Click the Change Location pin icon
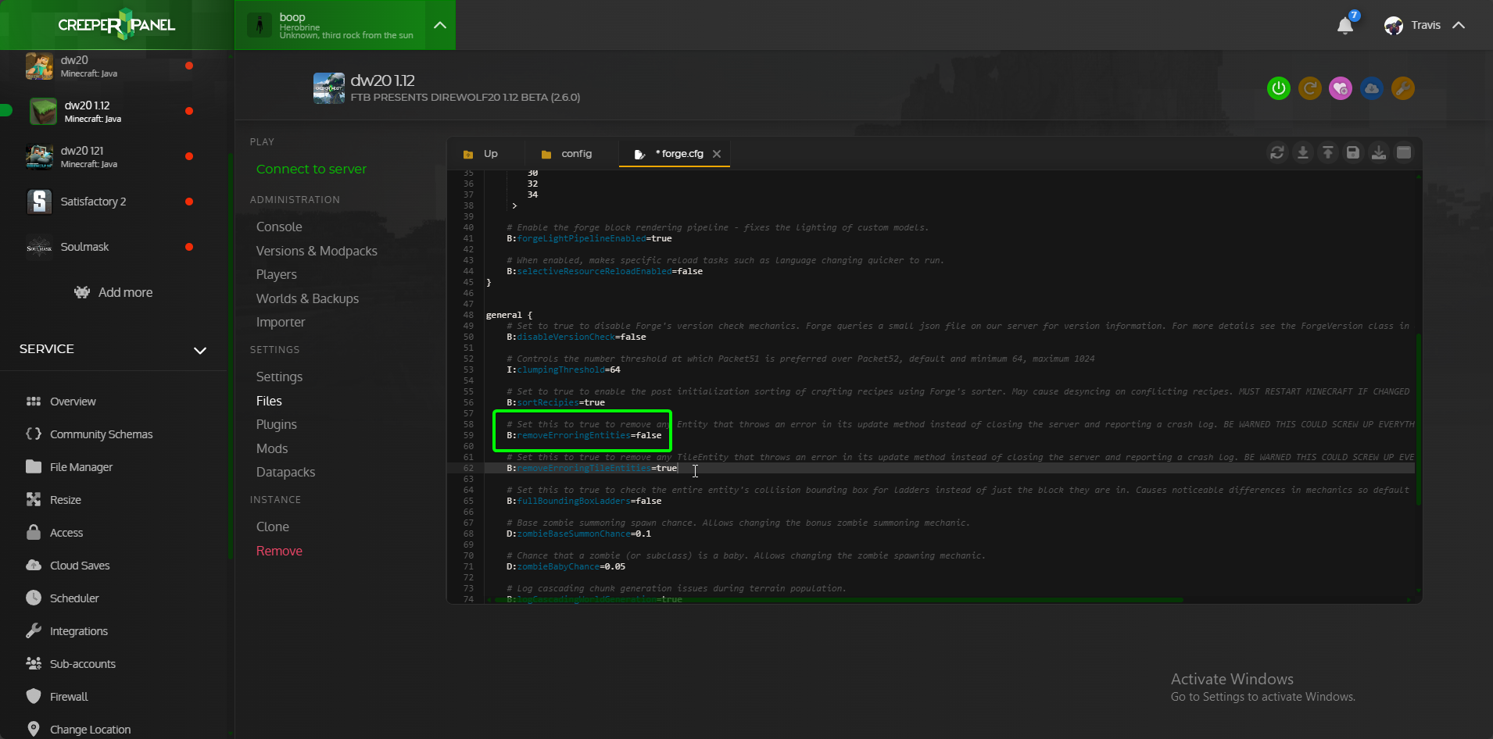Screen dimensions: 1493x739 click(34, 729)
